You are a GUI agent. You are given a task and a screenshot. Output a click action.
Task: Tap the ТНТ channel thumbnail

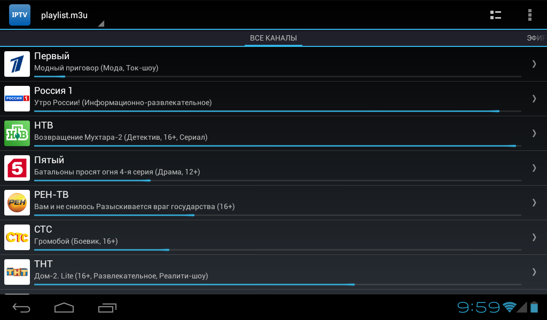coord(17,273)
